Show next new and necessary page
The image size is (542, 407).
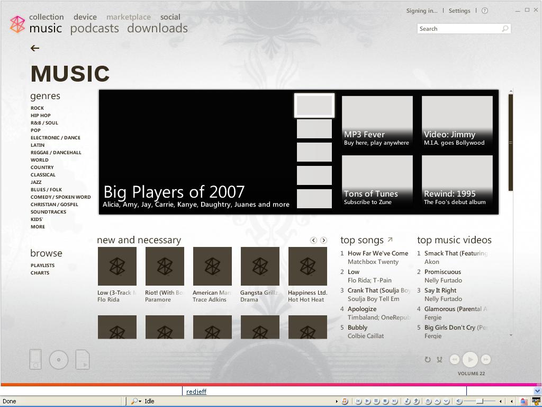pos(323,240)
